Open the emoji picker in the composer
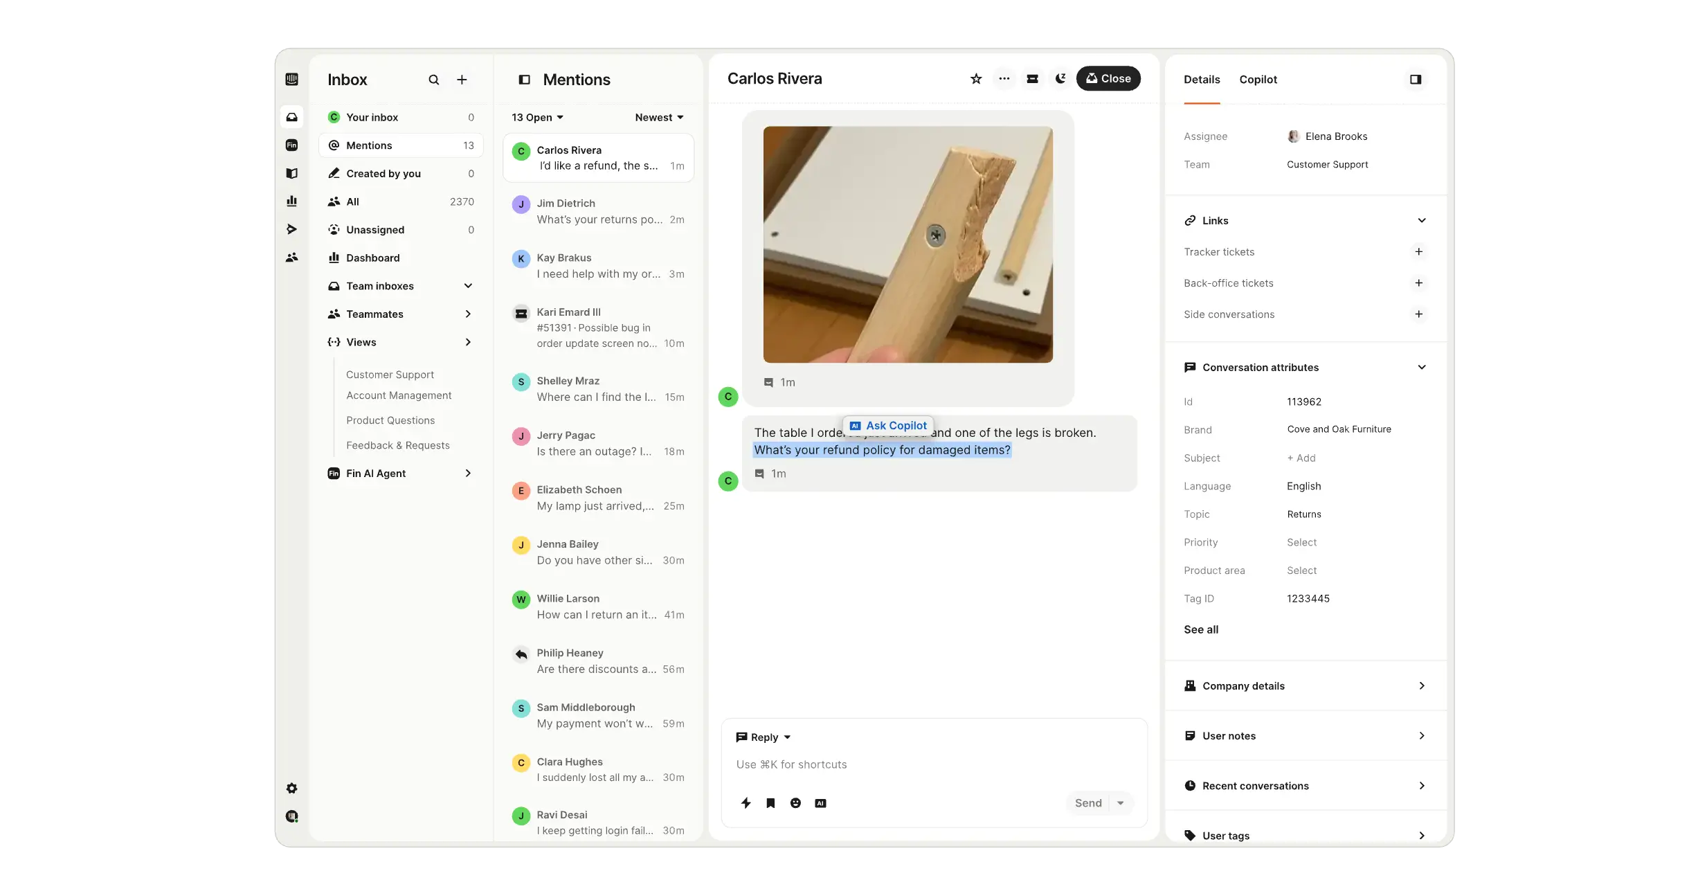The width and height of the screenshot is (1707, 889). (795, 803)
